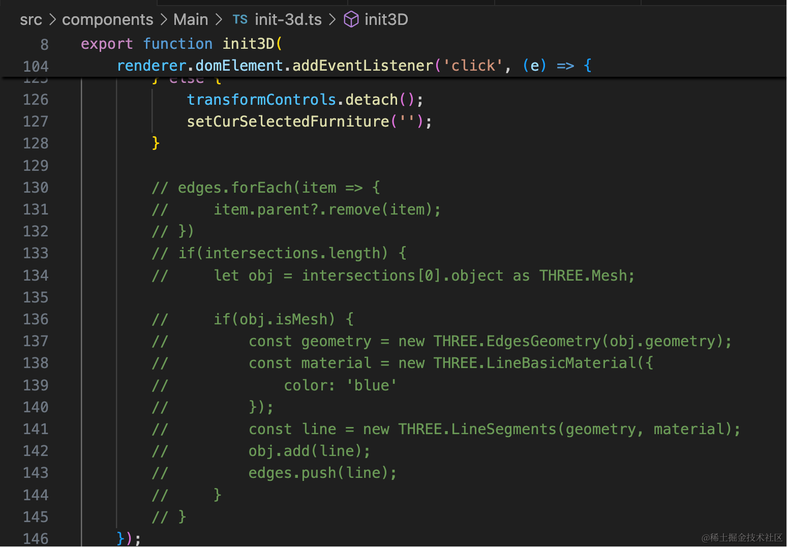The width and height of the screenshot is (787, 547).
Task: Select line number 137 in gutter
Action: pyautogui.click(x=36, y=341)
